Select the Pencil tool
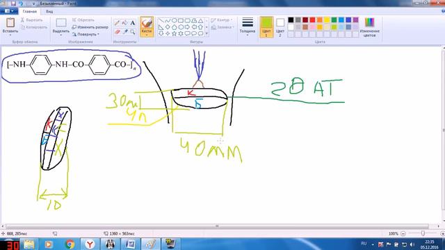 (x=117, y=23)
